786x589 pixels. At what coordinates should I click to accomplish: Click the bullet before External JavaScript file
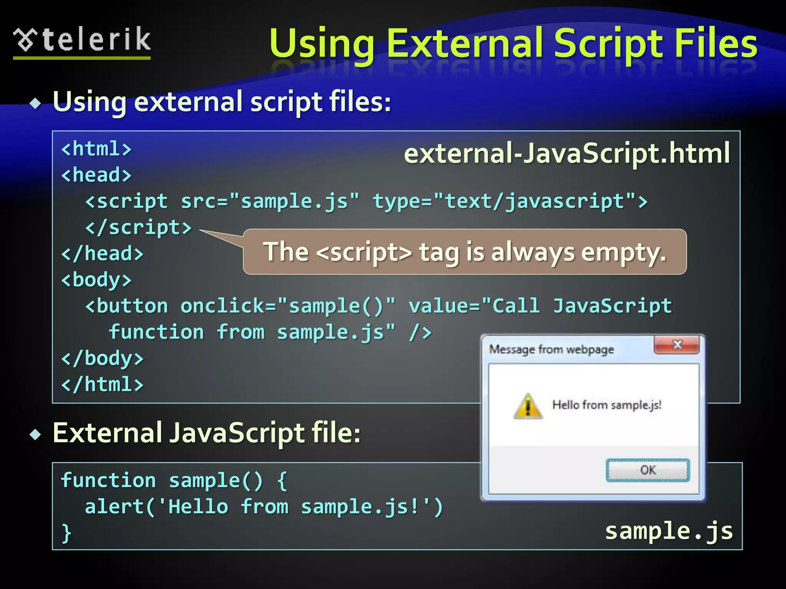click(x=36, y=434)
